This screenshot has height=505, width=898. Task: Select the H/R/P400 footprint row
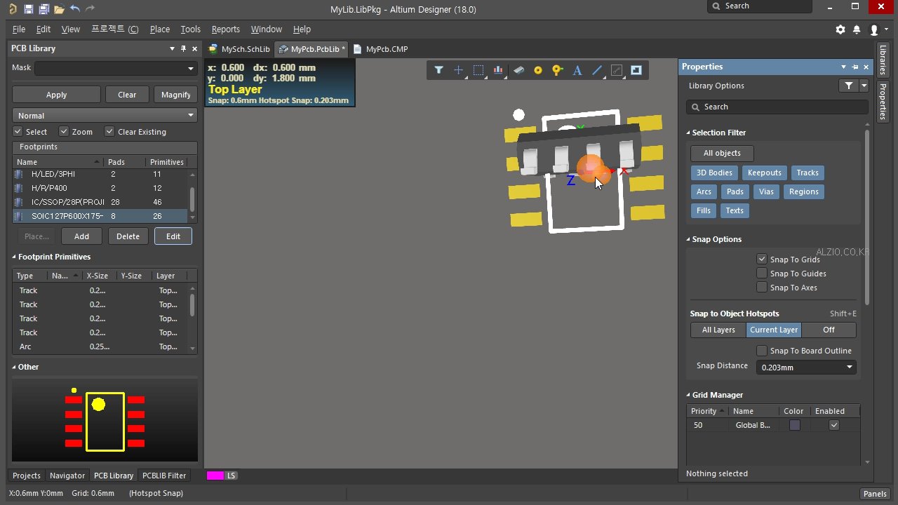click(100, 188)
